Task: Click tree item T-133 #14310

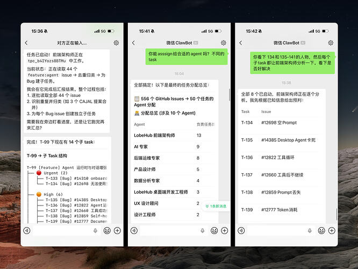Action: point(76,178)
